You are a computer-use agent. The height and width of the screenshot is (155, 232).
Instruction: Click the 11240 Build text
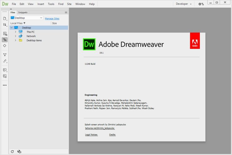point(90,64)
